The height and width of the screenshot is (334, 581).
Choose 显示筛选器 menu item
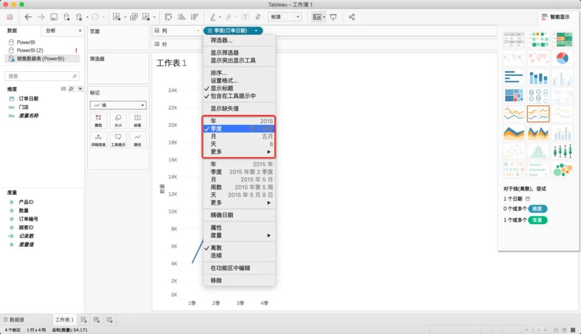239,53
